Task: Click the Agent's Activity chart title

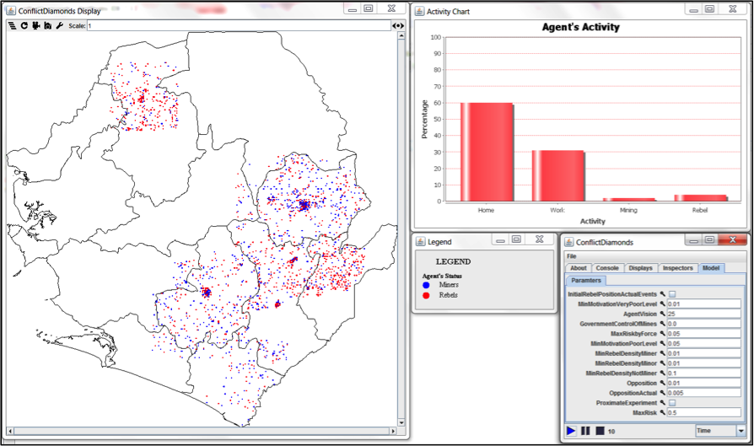Action: [580, 27]
